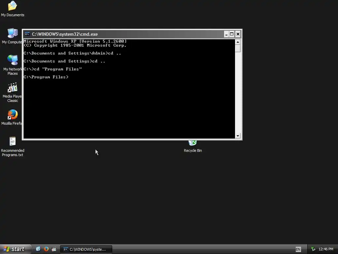Viewport: 338px width, 254px height.
Task: Click the 12:46 PM clock
Action: pyautogui.click(x=326, y=249)
